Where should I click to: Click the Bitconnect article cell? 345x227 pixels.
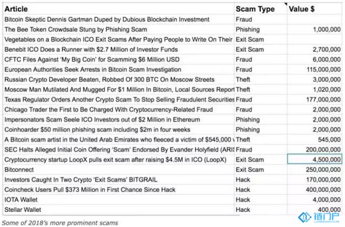point(118,170)
